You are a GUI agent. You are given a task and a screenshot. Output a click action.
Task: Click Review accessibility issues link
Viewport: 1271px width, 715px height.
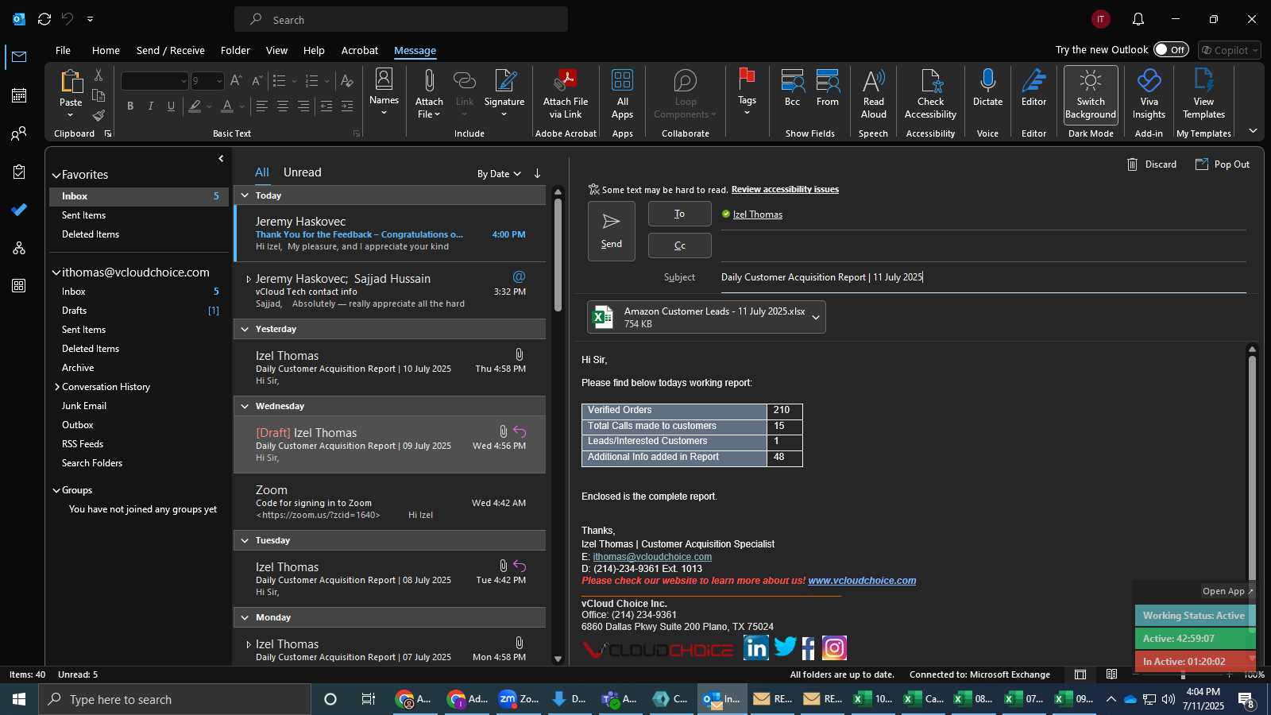(x=785, y=189)
